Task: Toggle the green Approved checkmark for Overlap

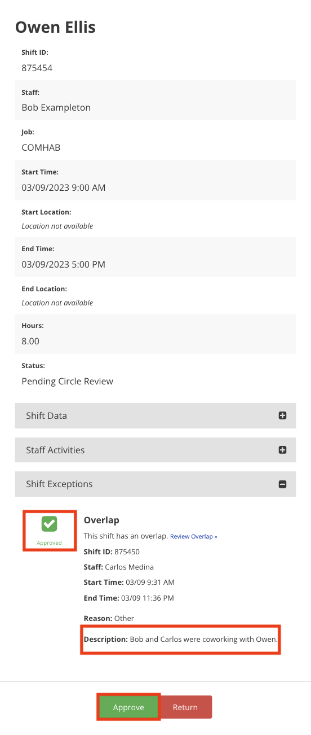Action: click(x=49, y=524)
